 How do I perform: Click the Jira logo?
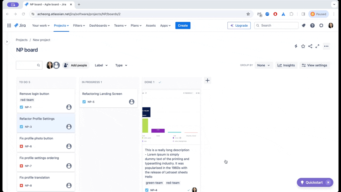pos(20,26)
